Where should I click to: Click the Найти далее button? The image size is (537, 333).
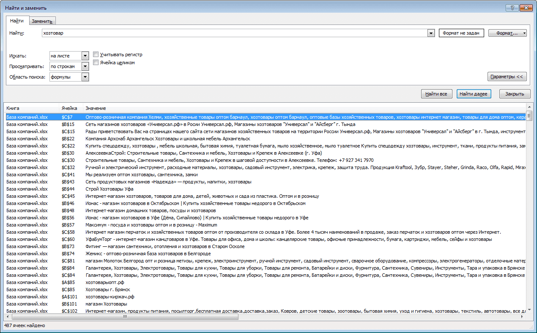(474, 94)
